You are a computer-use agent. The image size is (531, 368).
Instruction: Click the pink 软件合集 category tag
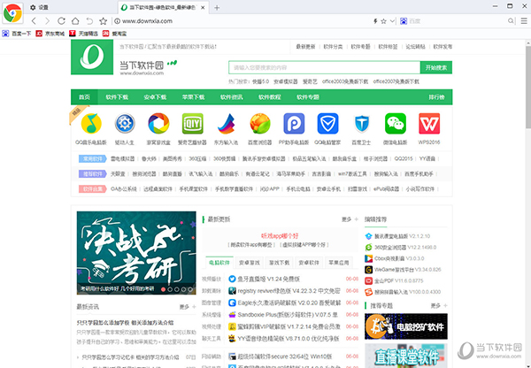click(x=92, y=189)
